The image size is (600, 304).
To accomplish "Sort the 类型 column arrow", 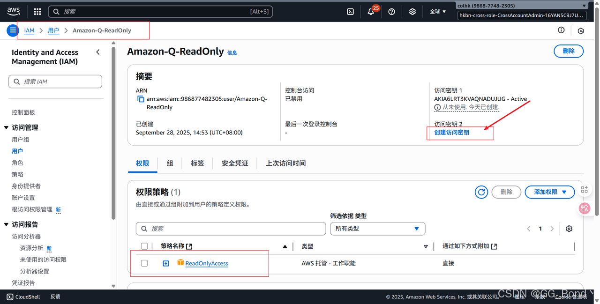I will click(x=426, y=246).
